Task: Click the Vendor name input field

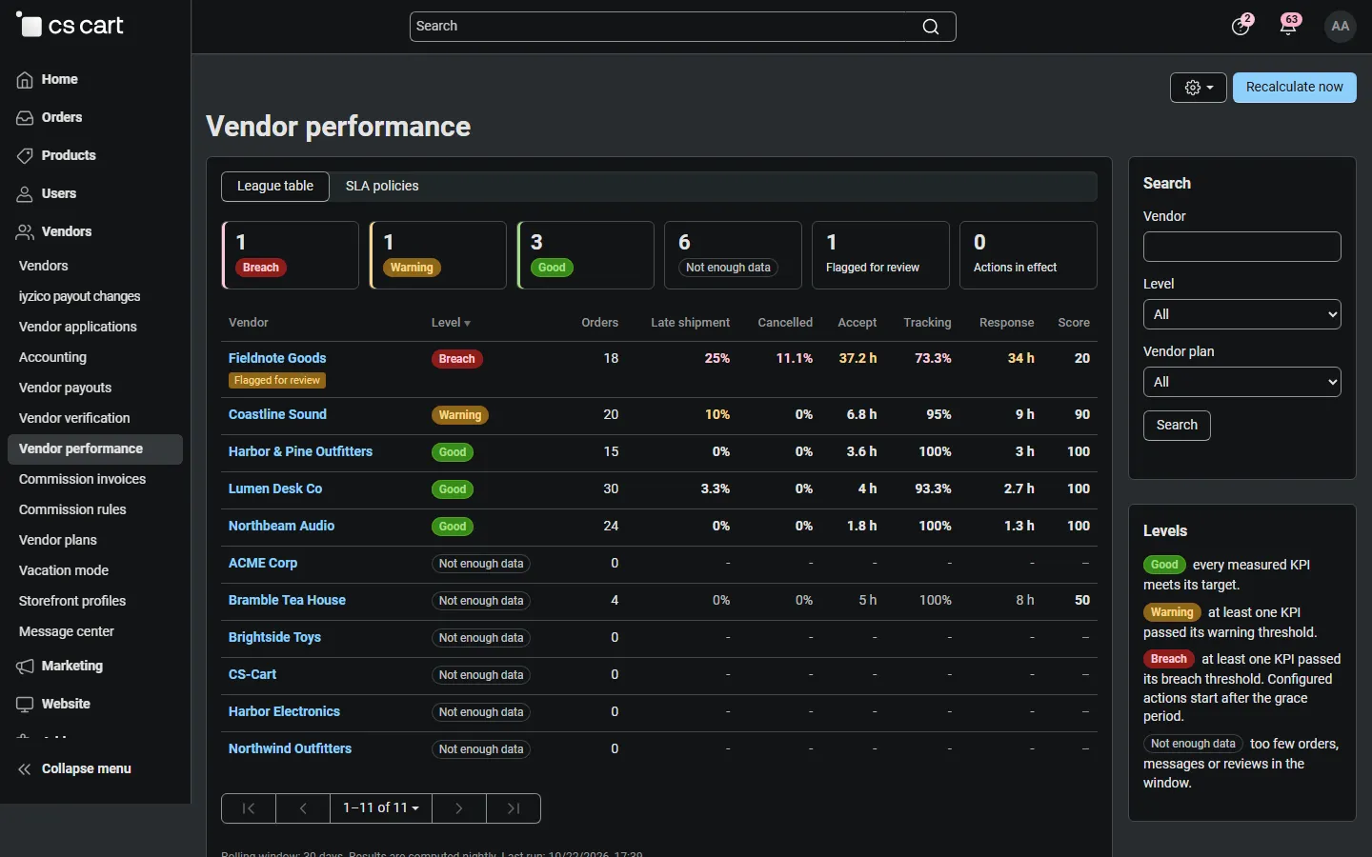Action: [1242, 247]
